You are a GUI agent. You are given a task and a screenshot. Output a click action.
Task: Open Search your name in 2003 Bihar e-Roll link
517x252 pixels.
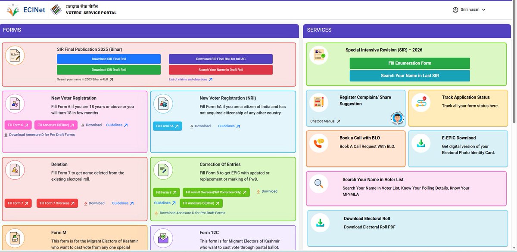pos(85,80)
